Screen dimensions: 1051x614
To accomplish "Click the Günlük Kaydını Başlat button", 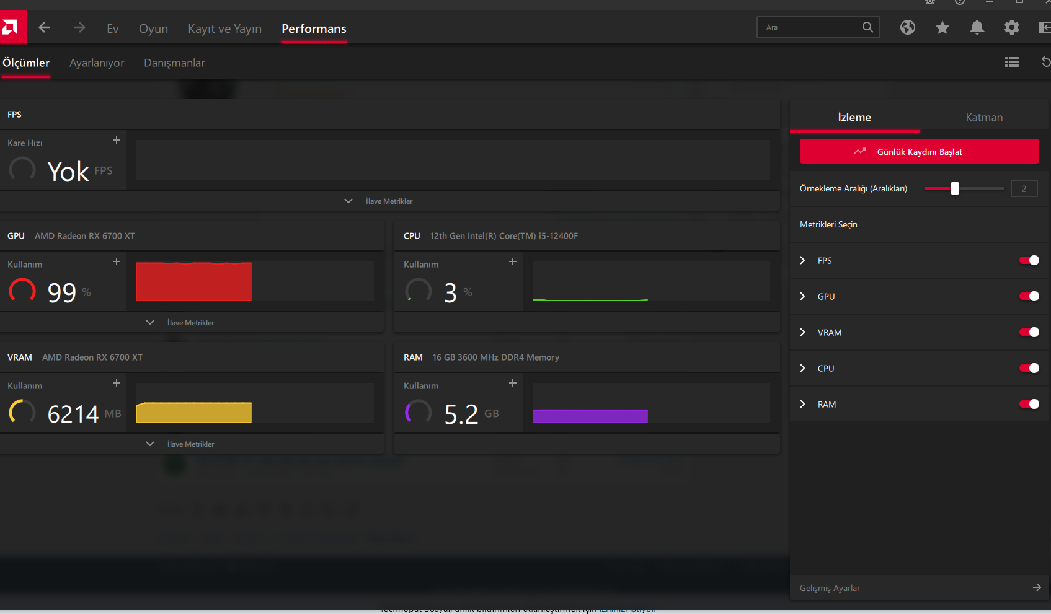I will (x=919, y=151).
